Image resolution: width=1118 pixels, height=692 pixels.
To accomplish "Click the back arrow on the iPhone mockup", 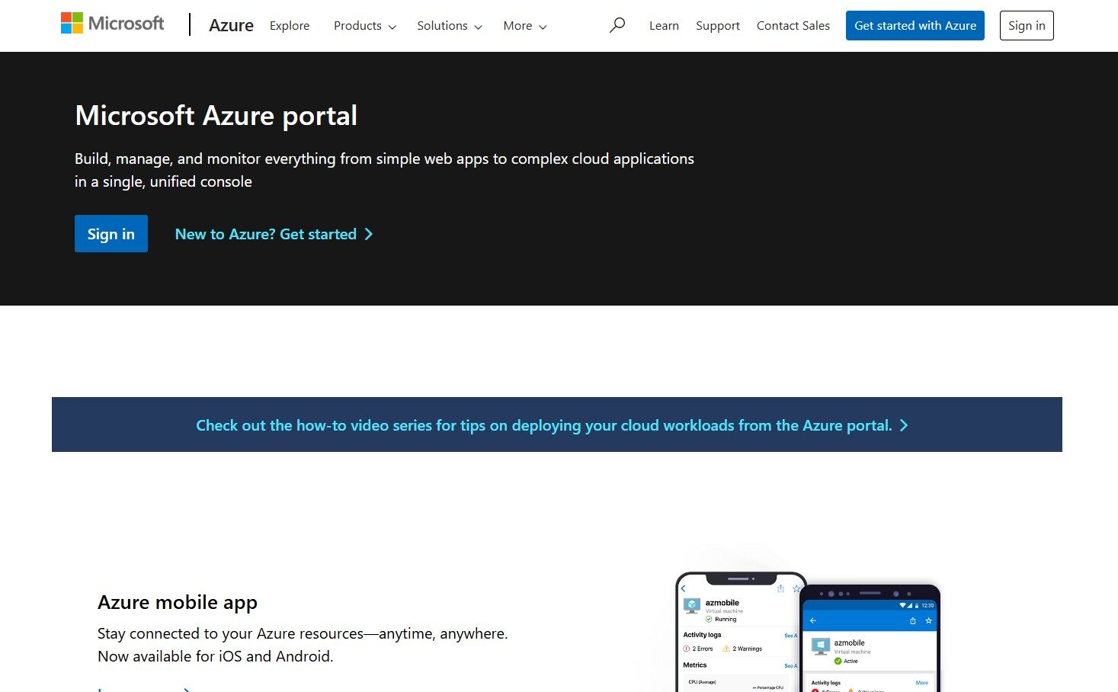I will (x=684, y=588).
